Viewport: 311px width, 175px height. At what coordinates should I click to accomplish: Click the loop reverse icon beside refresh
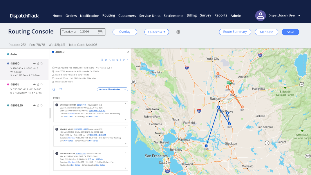[x=61, y=89]
